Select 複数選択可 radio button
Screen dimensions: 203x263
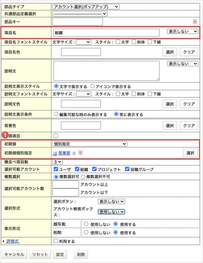pos(56,177)
